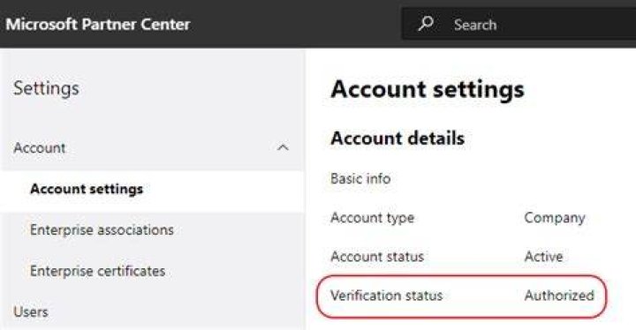Screen dimensions: 636x330
Task: Click the large Account settings page heading
Action: tap(428, 90)
